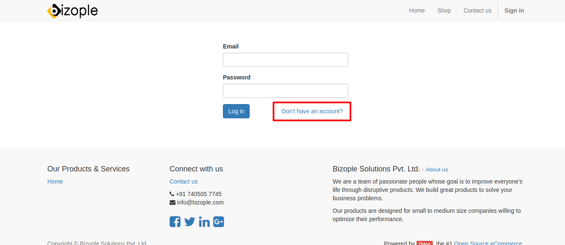Image resolution: width=565 pixels, height=245 pixels.
Task: Open the Open Source eCommerce link
Action: [488, 243]
